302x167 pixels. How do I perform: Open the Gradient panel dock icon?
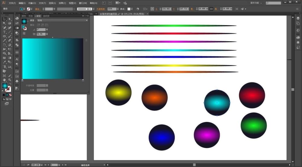pos(17,28)
